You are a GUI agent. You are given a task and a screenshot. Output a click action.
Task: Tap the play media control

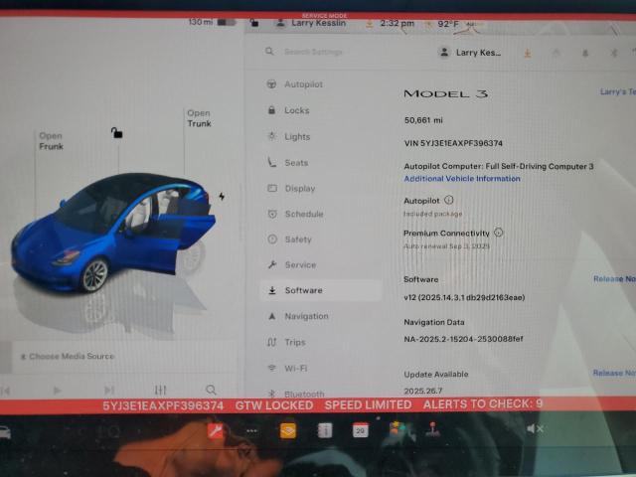click(x=58, y=391)
